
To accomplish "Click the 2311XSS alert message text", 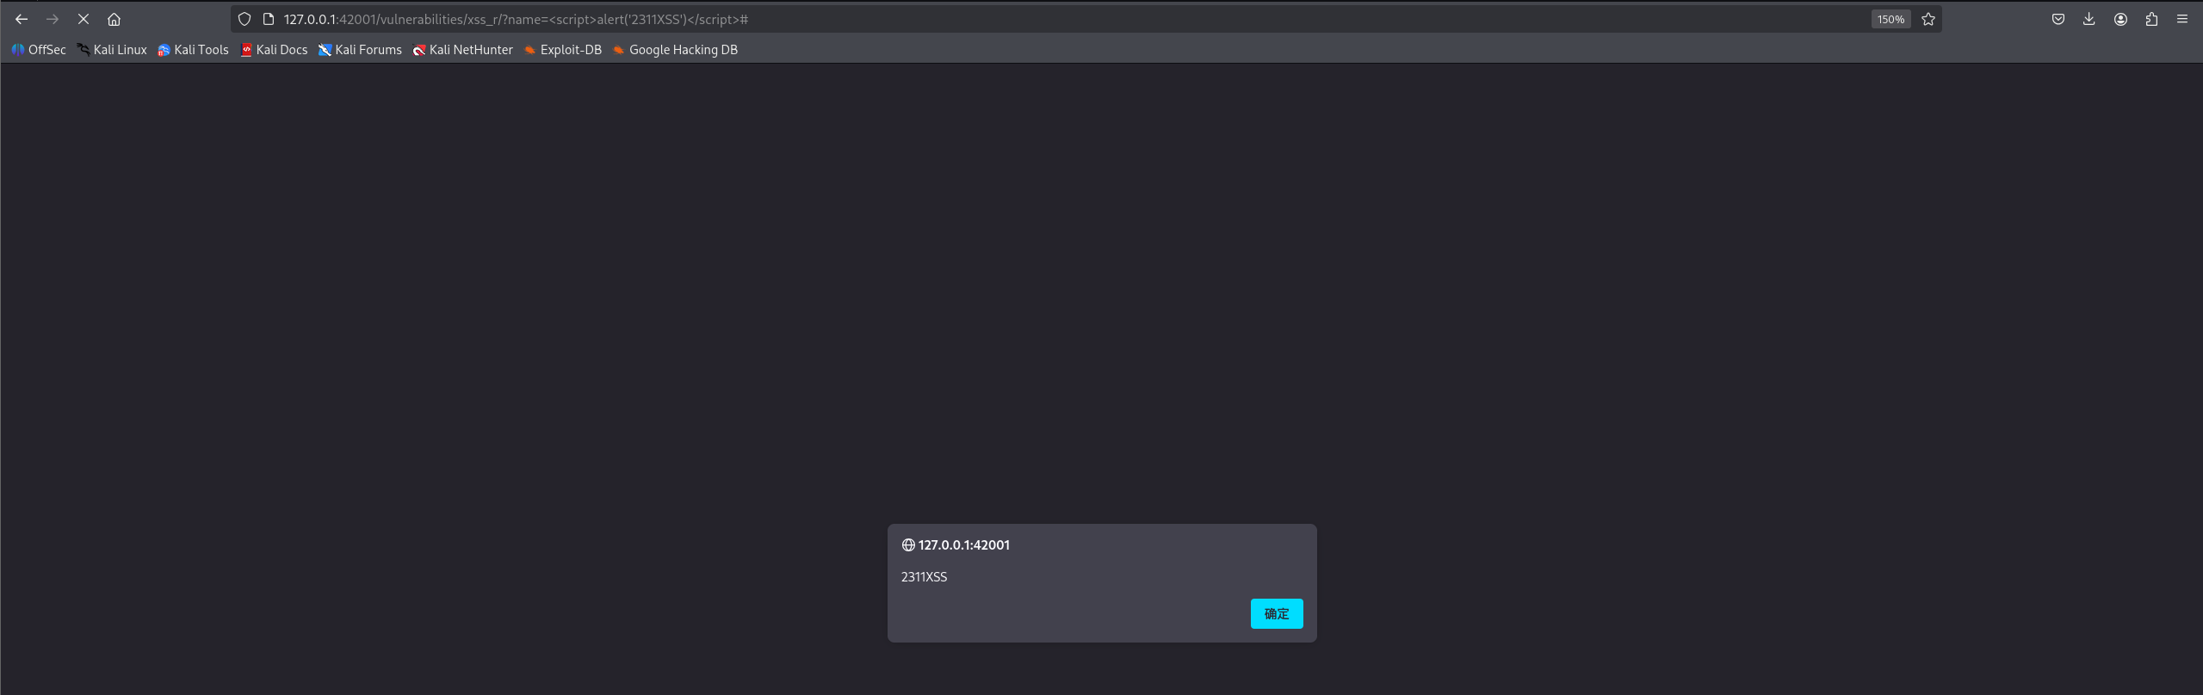I will point(924,577).
